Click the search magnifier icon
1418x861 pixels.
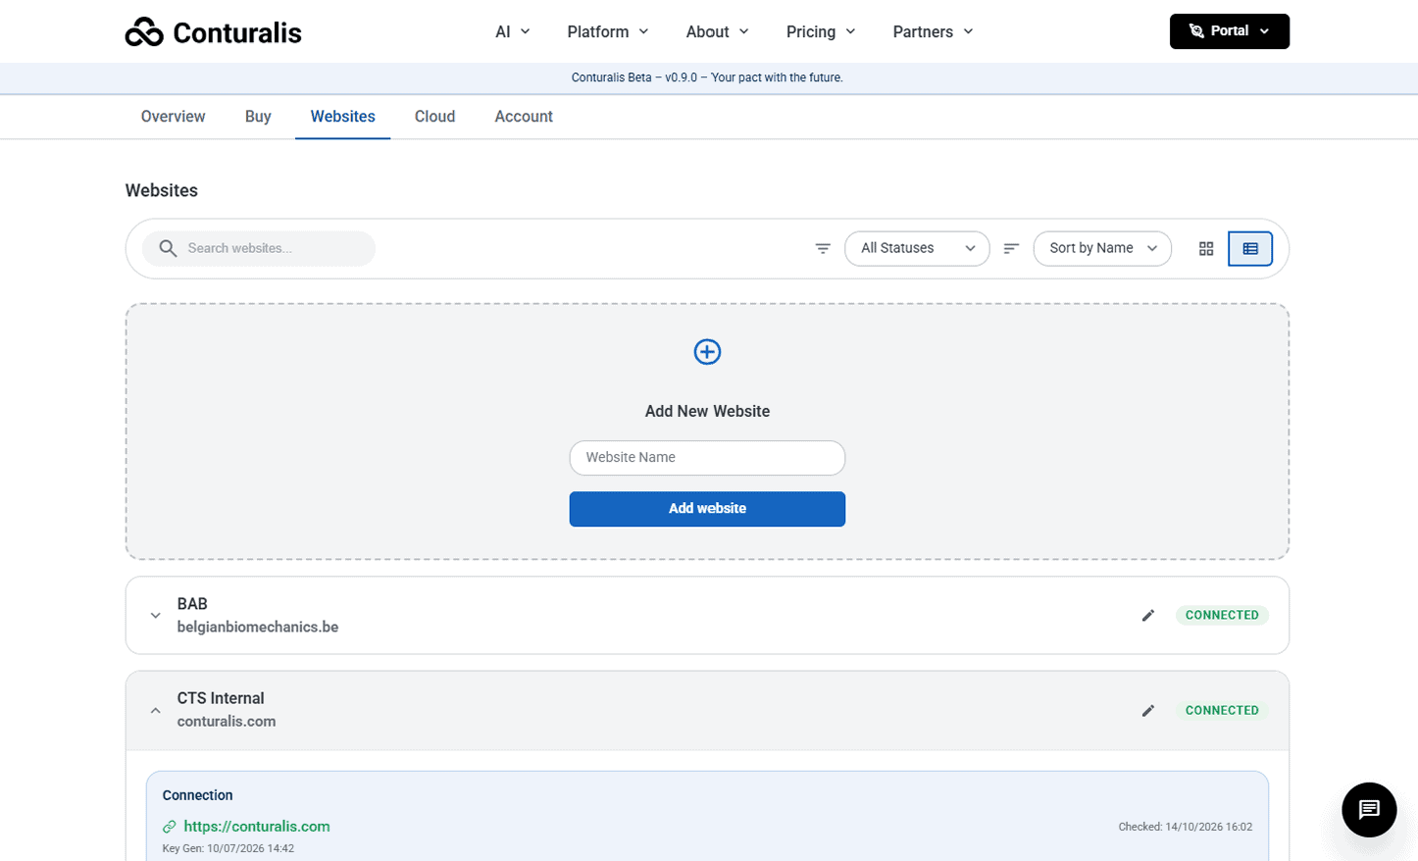pyautogui.click(x=169, y=249)
